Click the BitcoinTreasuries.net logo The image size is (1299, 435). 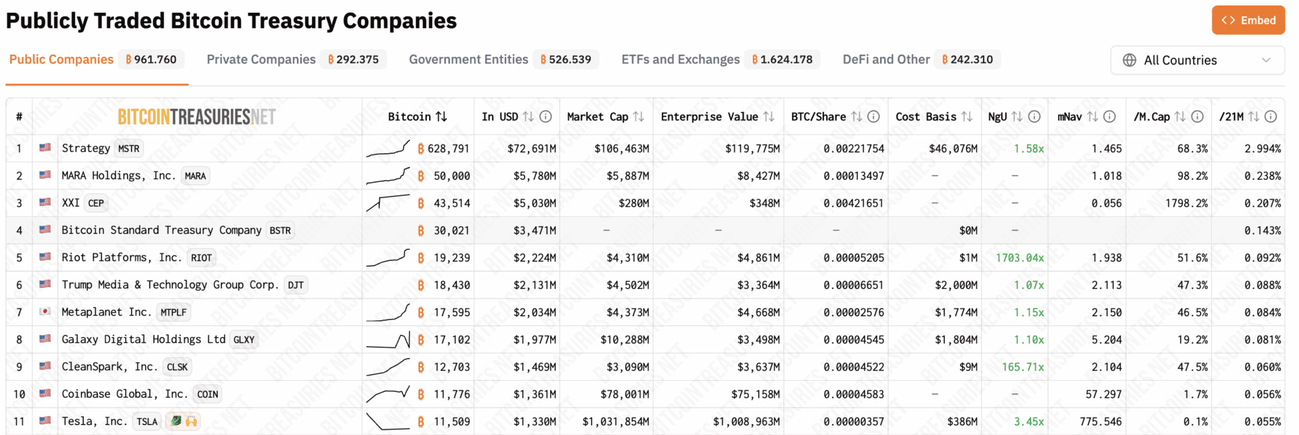coord(197,117)
